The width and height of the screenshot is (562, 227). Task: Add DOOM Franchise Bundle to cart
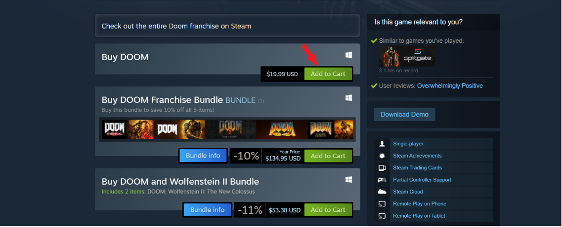click(328, 156)
